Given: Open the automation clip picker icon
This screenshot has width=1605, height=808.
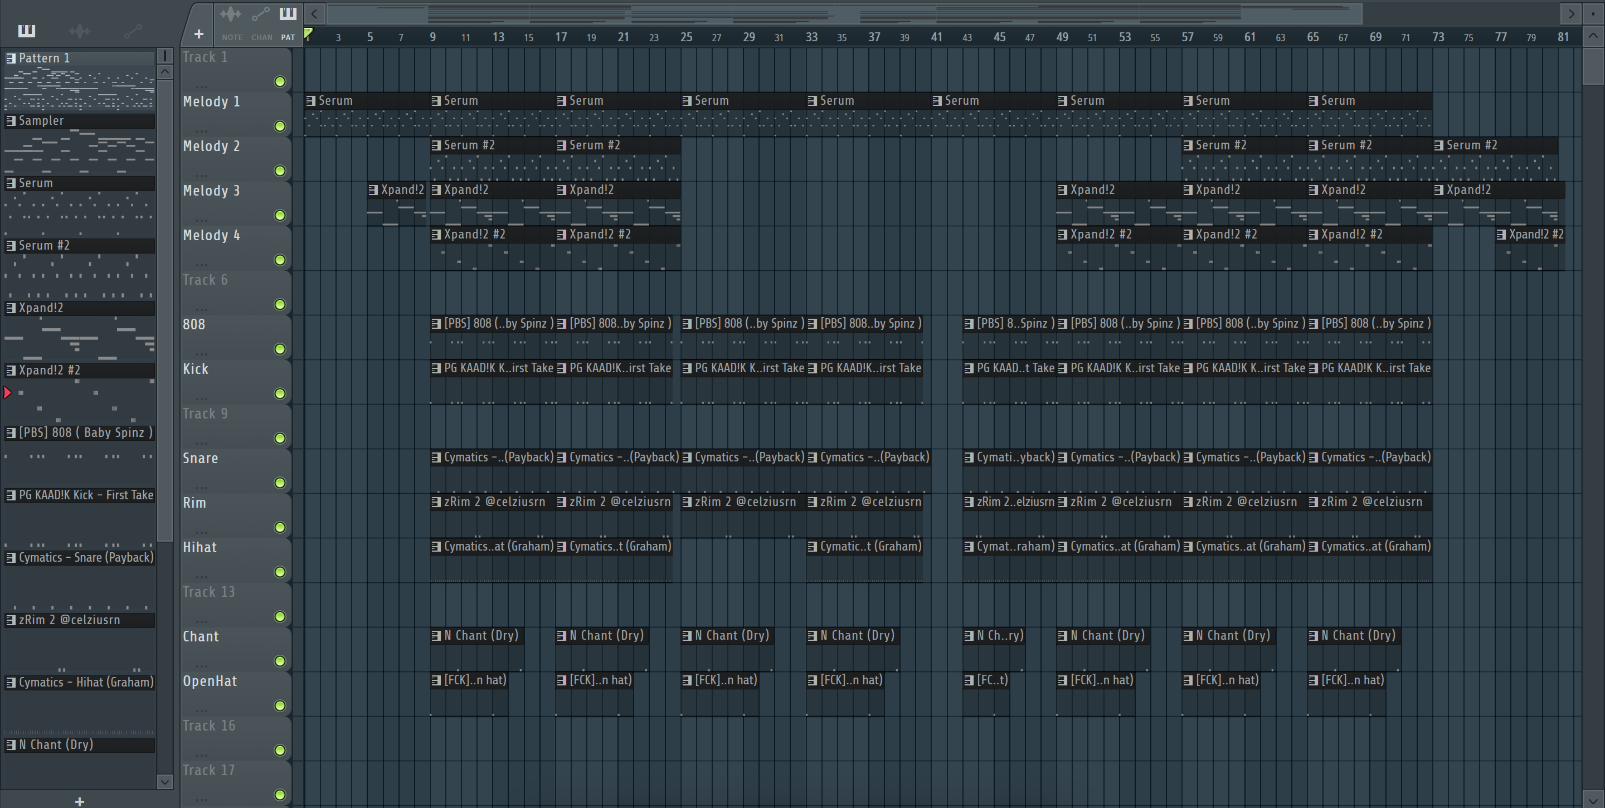Looking at the screenshot, I should click(x=133, y=31).
